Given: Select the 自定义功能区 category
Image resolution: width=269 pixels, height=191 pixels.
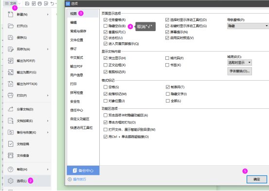Looking at the screenshot, I should coord(80,119).
